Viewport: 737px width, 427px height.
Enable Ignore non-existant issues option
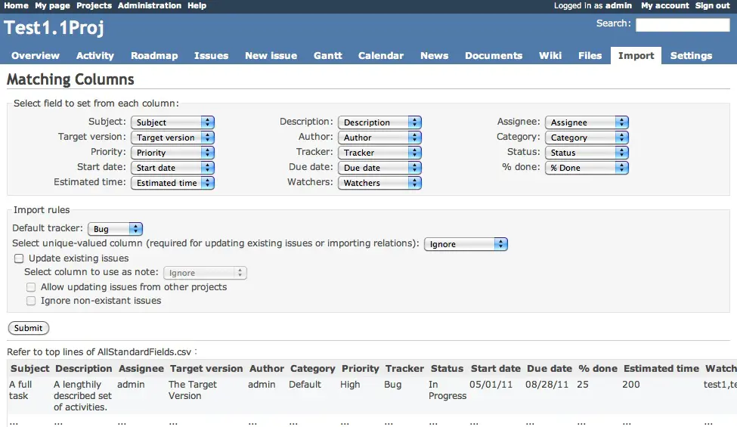pos(31,301)
